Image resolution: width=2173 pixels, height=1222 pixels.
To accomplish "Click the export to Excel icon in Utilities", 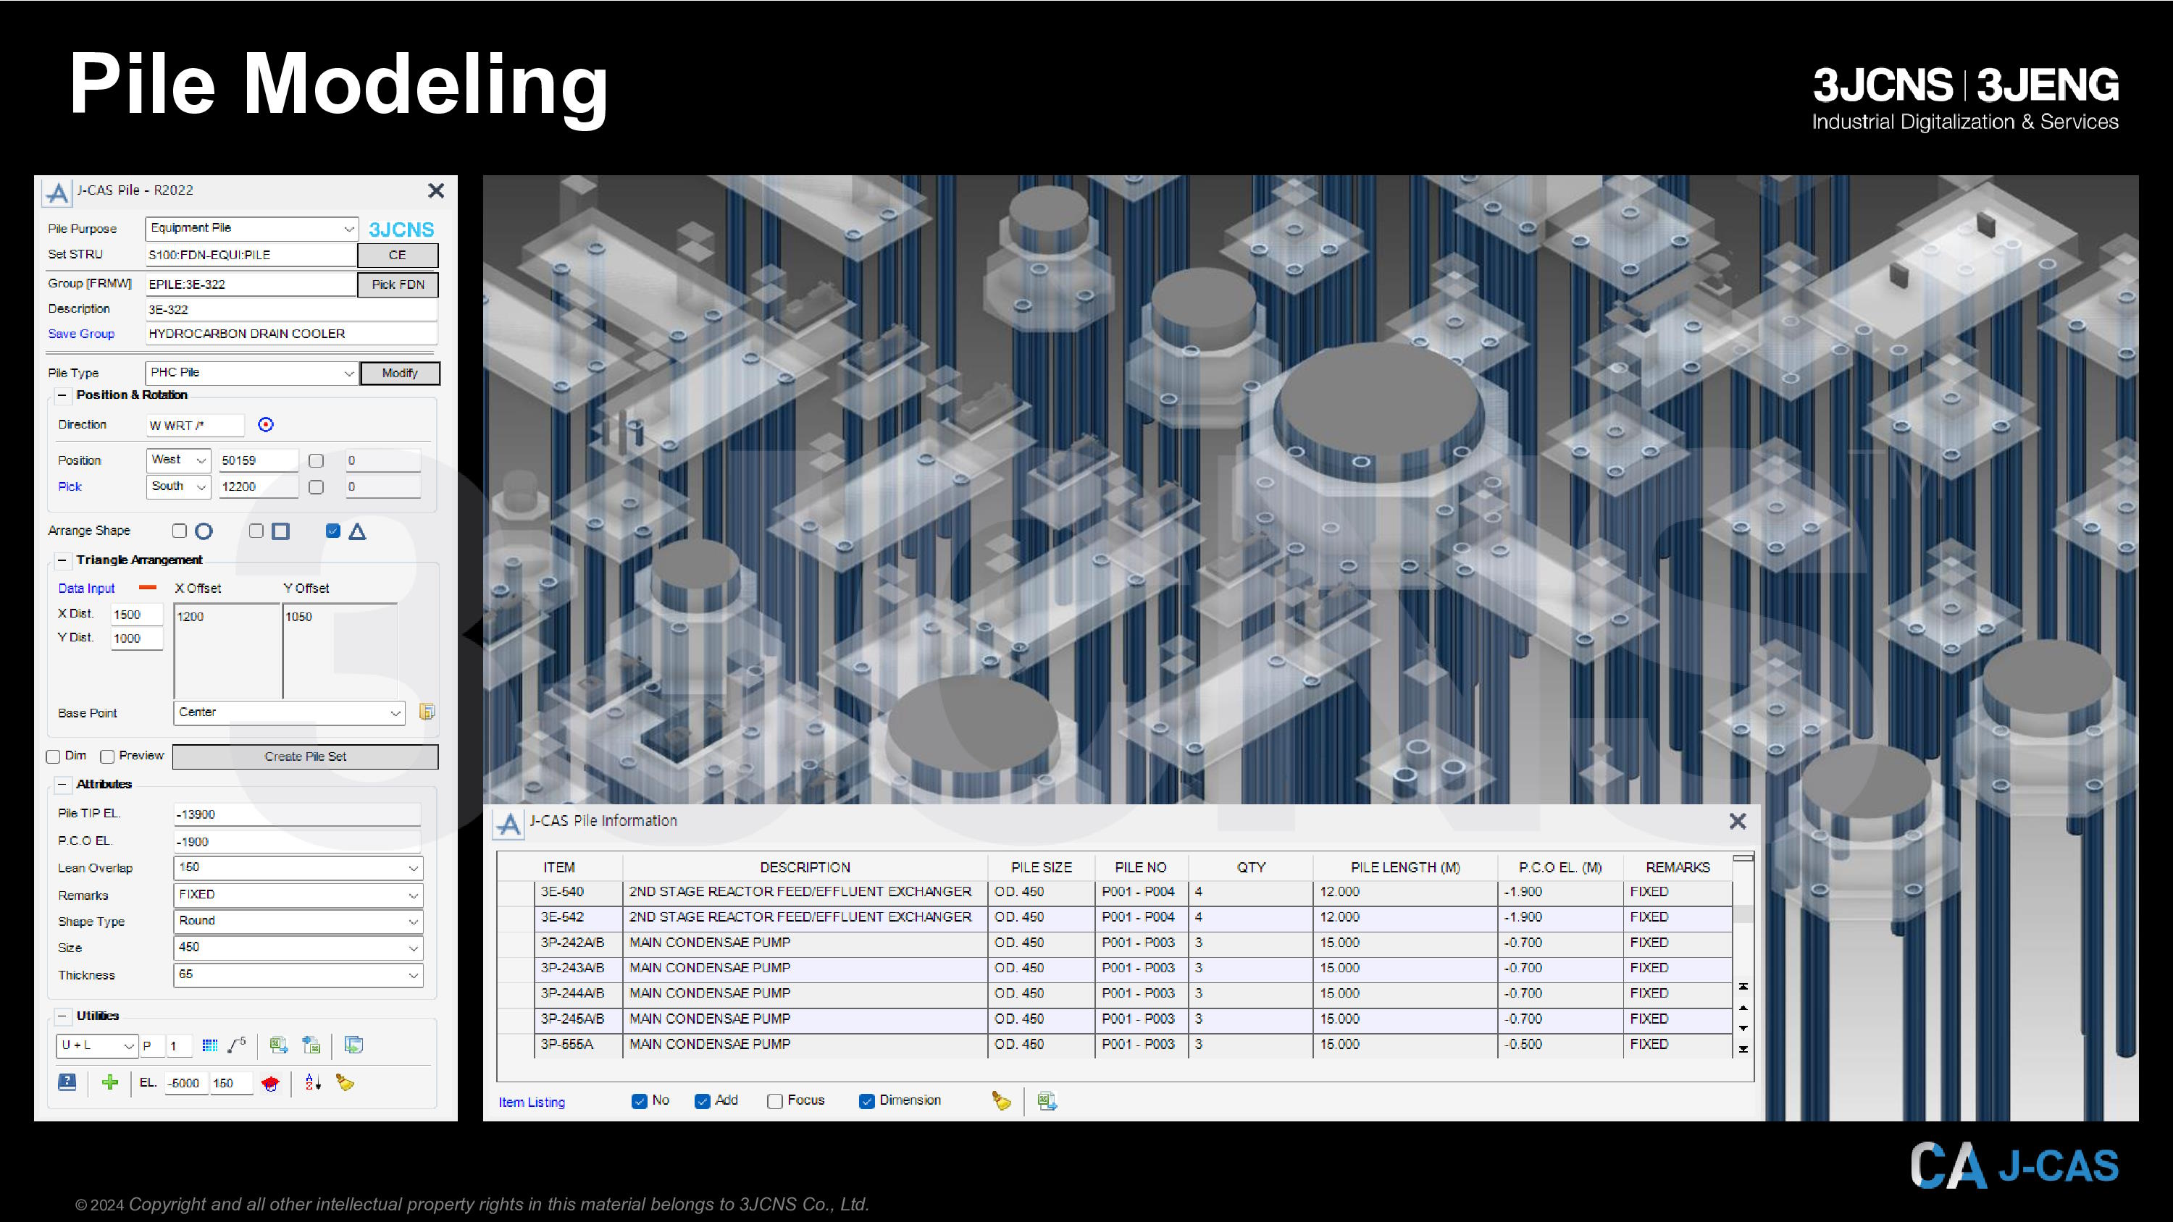I will pyautogui.click(x=278, y=1046).
